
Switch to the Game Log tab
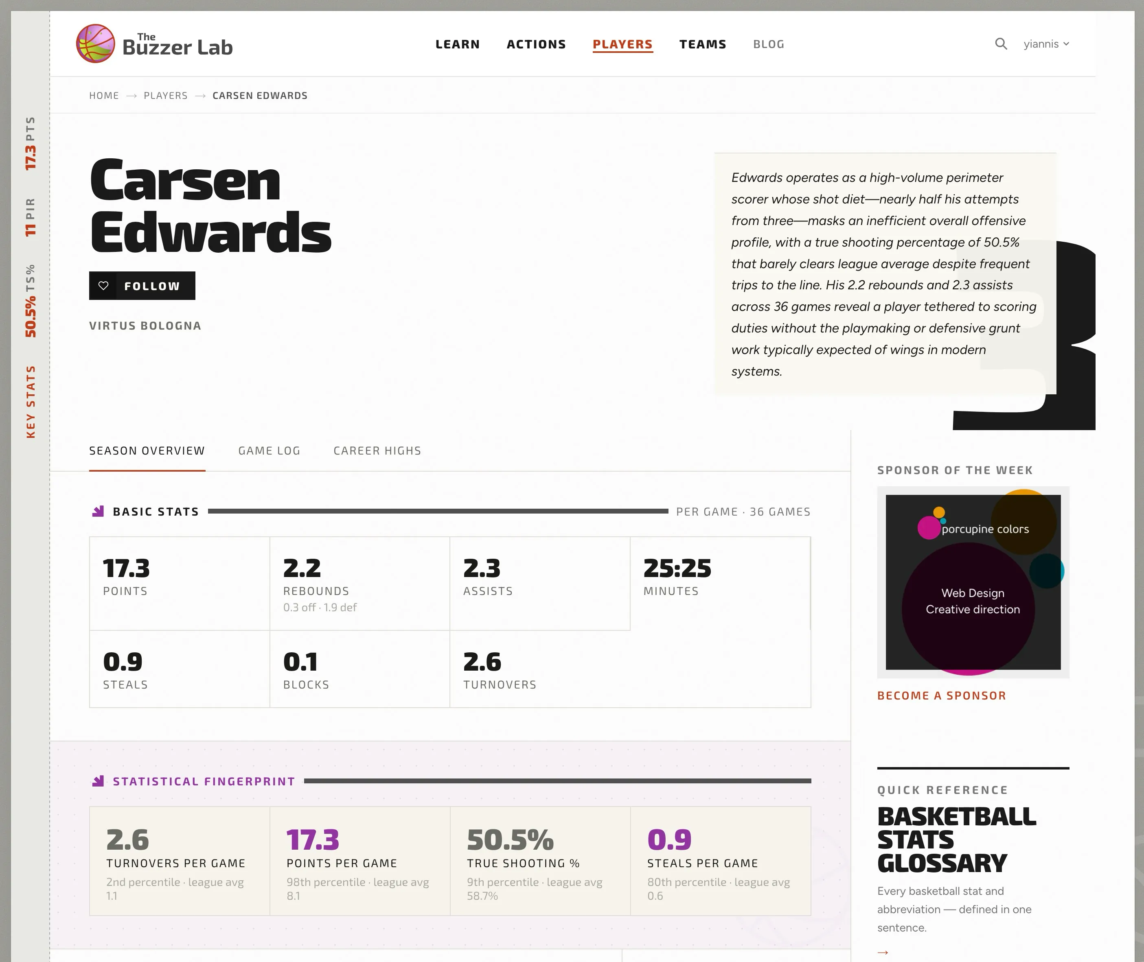click(x=269, y=450)
